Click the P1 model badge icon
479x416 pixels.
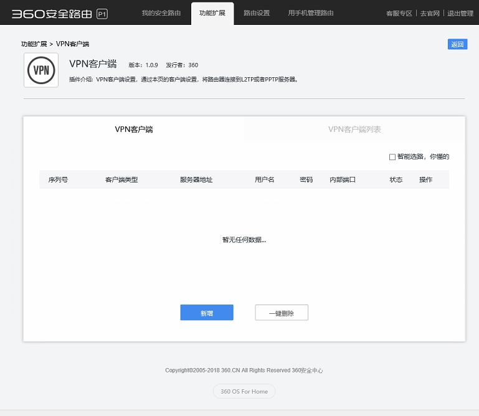(102, 14)
